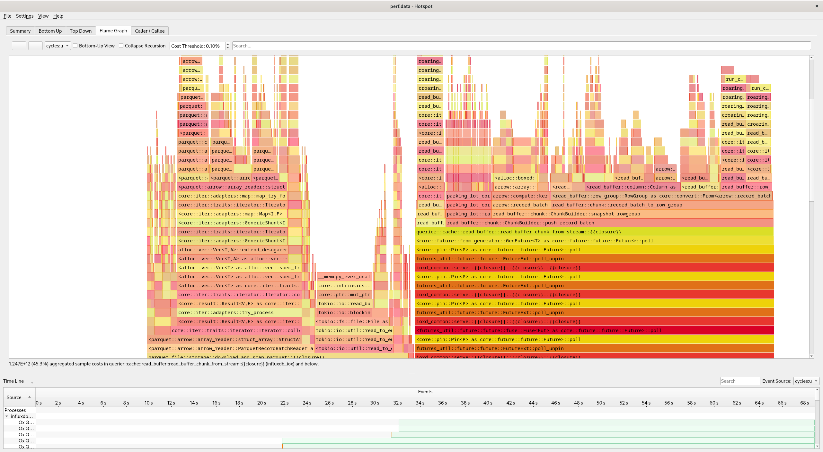The height and width of the screenshot is (452, 823).
Task: Open the Event Source cycles:u dropdown
Action: [806, 381]
